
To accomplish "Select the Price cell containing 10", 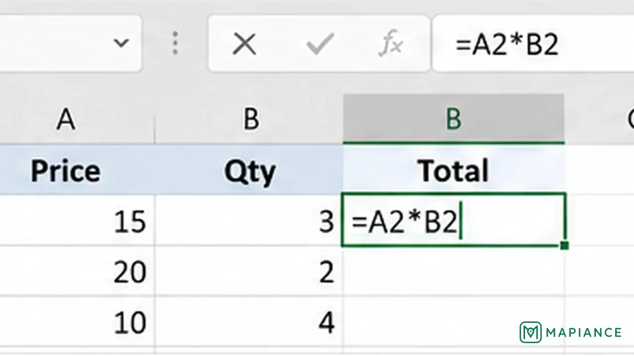I will tap(77, 321).
